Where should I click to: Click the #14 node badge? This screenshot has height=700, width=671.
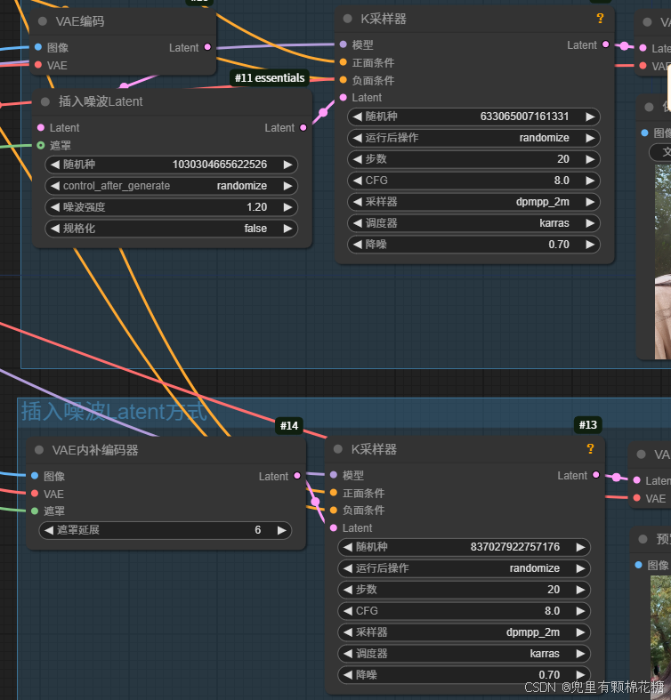coord(289,426)
